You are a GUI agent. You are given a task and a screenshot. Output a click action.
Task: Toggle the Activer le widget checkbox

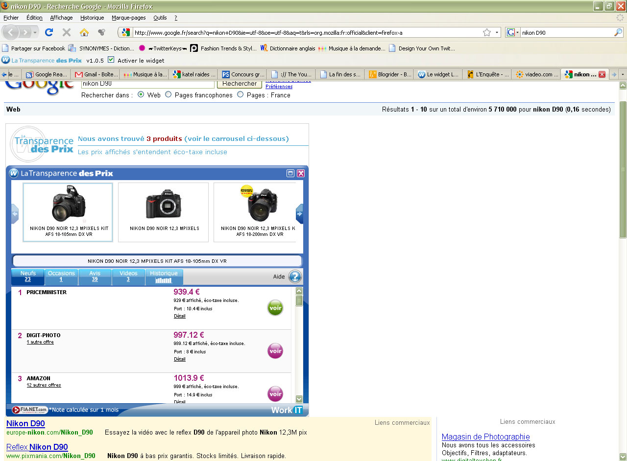tap(111, 60)
